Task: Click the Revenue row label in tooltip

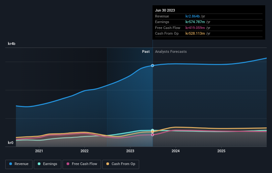Action: click(162, 16)
